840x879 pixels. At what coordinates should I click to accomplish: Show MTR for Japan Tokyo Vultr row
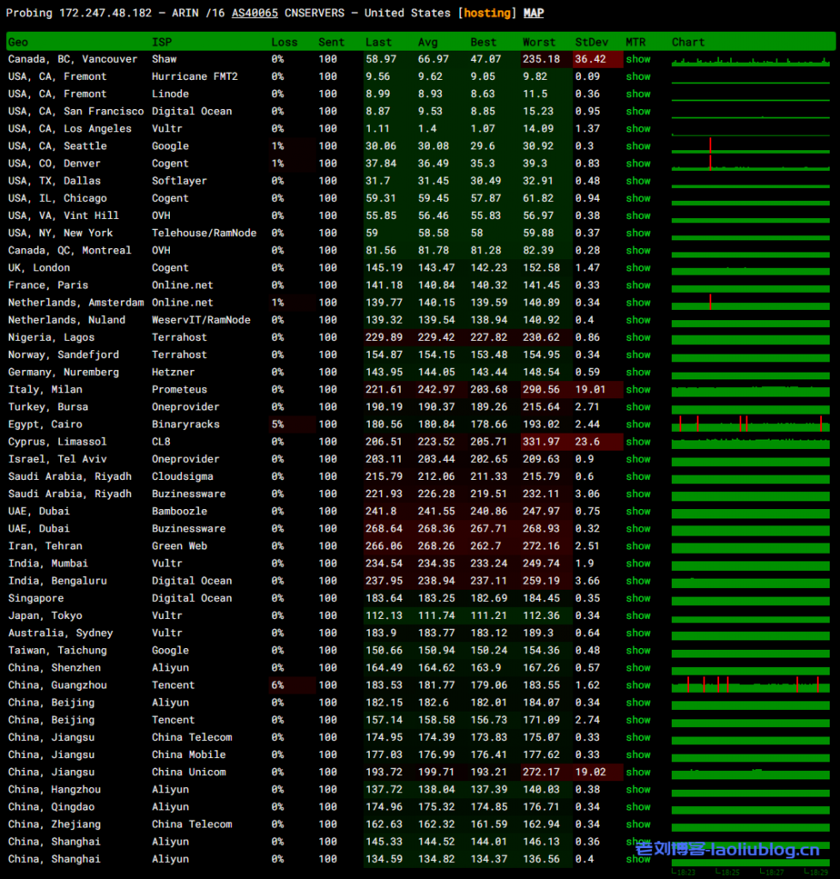[638, 615]
